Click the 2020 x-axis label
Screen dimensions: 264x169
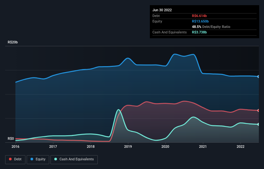pyautogui.click(x=165, y=147)
